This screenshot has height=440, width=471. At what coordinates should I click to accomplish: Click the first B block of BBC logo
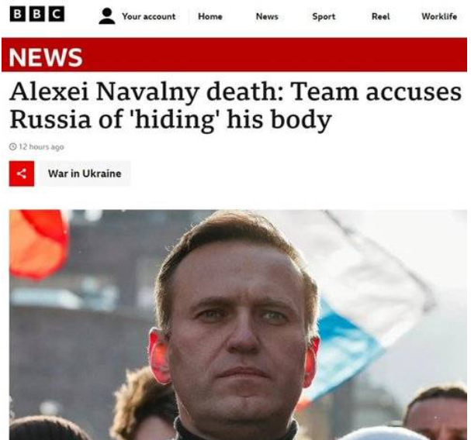pos(18,14)
